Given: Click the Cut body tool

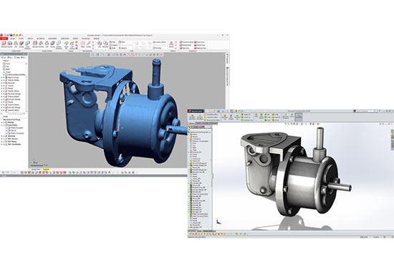Looking at the screenshot, I should tap(100, 44).
